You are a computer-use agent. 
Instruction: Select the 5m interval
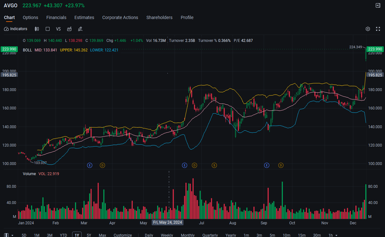tap(272, 235)
